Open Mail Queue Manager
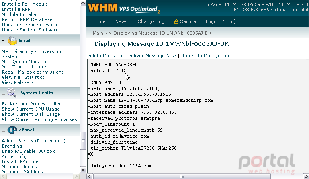The width and height of the screenshot is (309, 179). pos(25,62)
